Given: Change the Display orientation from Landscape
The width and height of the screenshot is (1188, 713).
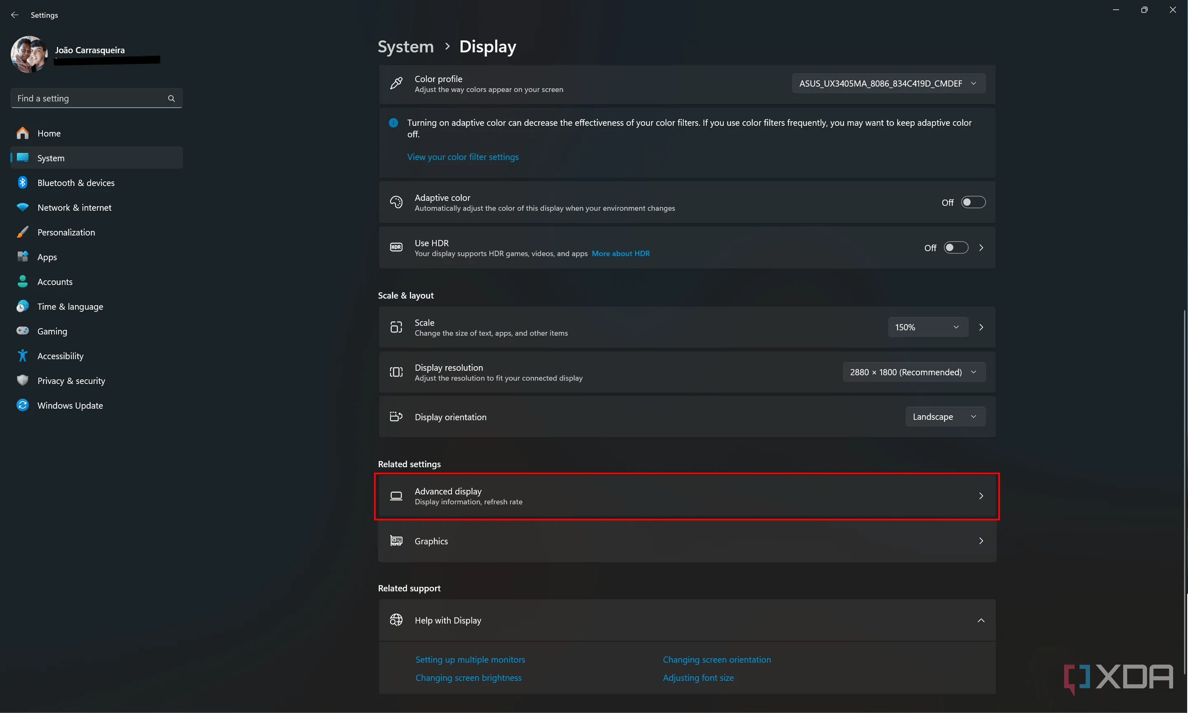Looking at the screenshot, I should pyautogui.click(x=944, y=417).
